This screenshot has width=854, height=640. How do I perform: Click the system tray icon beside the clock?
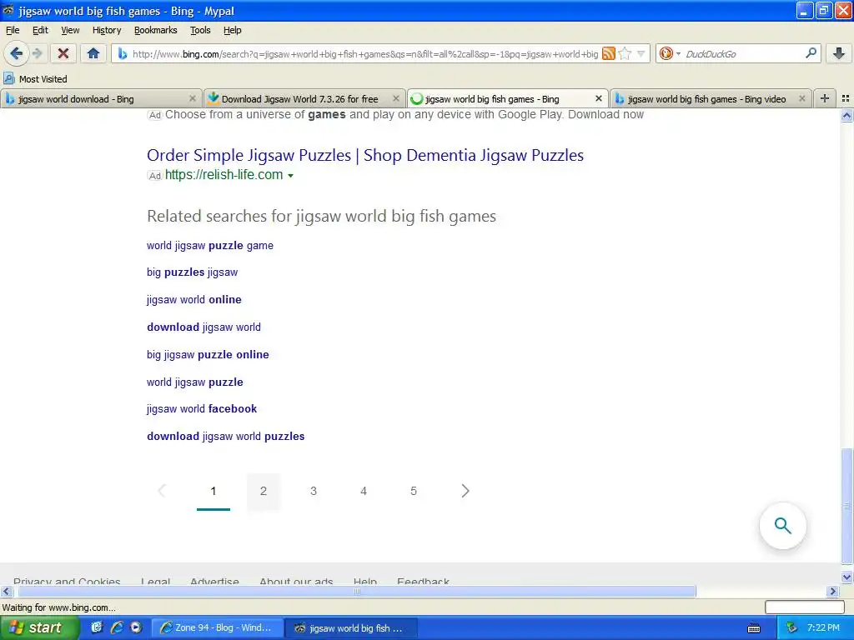(x=792, y=628)
